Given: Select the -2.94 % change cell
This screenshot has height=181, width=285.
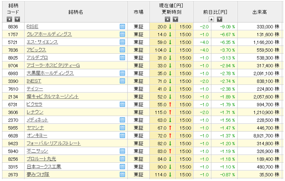Looking at the screenshot, I should click(224, 65).
